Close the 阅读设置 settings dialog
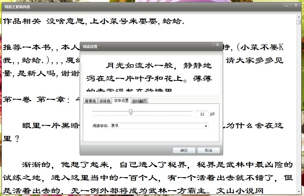The width and height of the screenshot is (304, 196). [x=217, y=44]
